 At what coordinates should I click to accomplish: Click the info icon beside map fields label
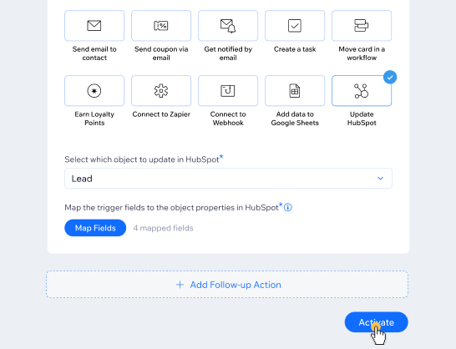click(x=287, y=207)
